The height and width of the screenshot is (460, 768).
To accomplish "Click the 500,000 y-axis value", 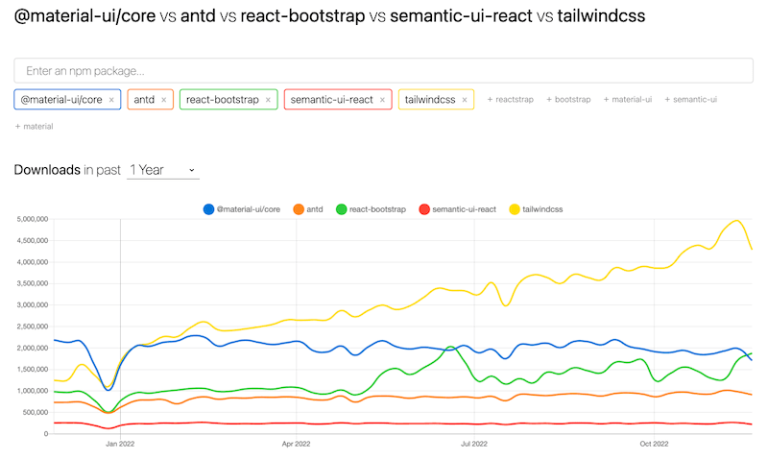I will click(36, 412).
